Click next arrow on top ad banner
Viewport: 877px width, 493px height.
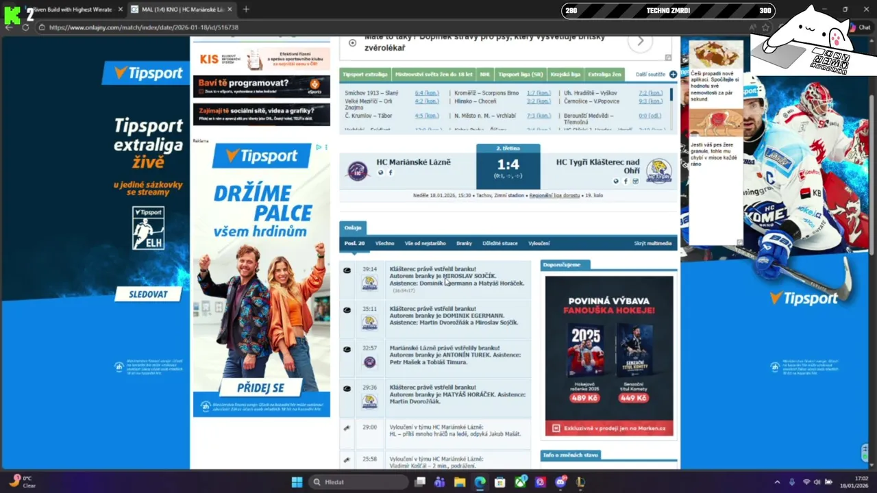tap(641, 42)
